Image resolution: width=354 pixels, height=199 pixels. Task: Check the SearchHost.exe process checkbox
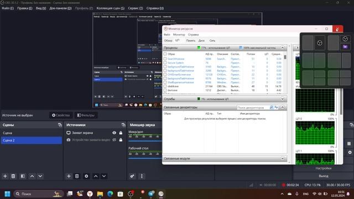tap(165, 59)
